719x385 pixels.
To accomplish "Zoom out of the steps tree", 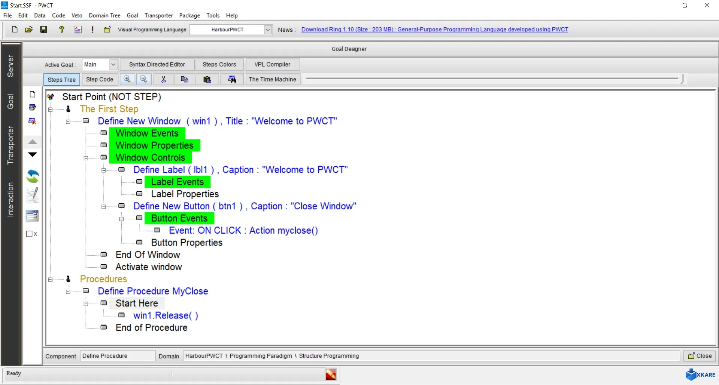I will click(x=143, y=79).
